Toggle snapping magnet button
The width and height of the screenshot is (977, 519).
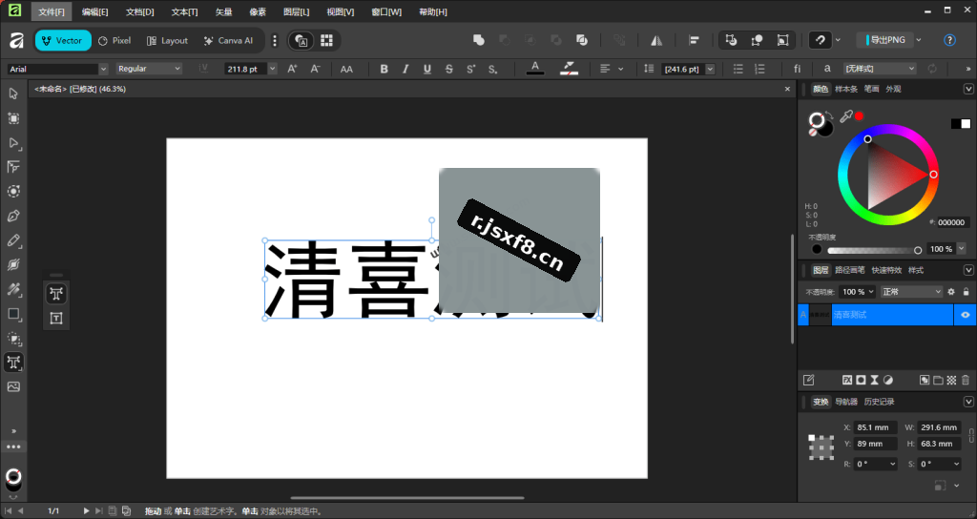pos(821,40)
